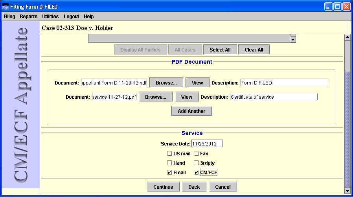Viewport: 353px width, 197px height.
Task: Click the scrollbar up arrow
Action: tap(347, 37)
